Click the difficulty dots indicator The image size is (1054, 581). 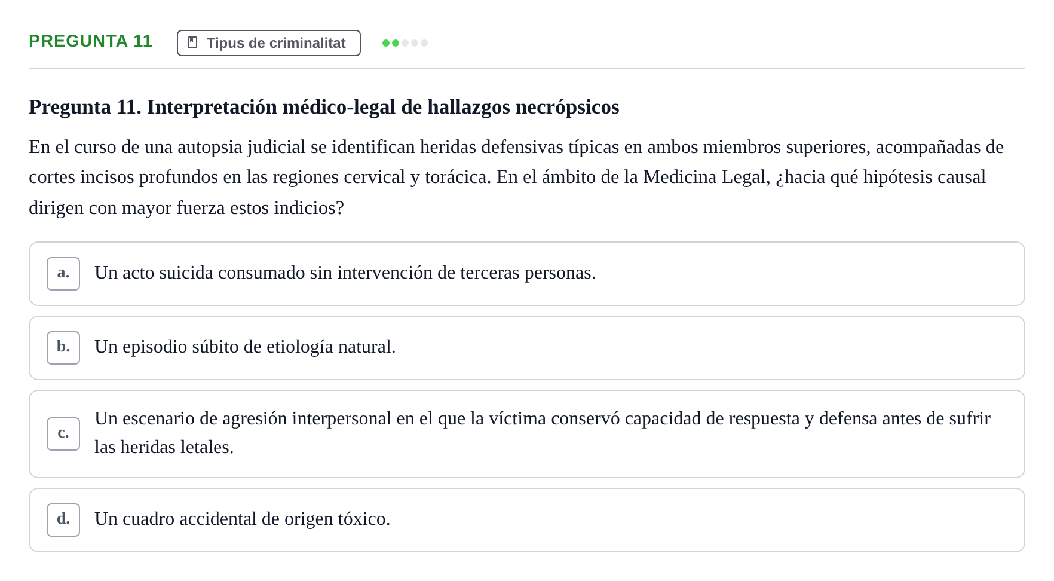[x=405, y=43]
